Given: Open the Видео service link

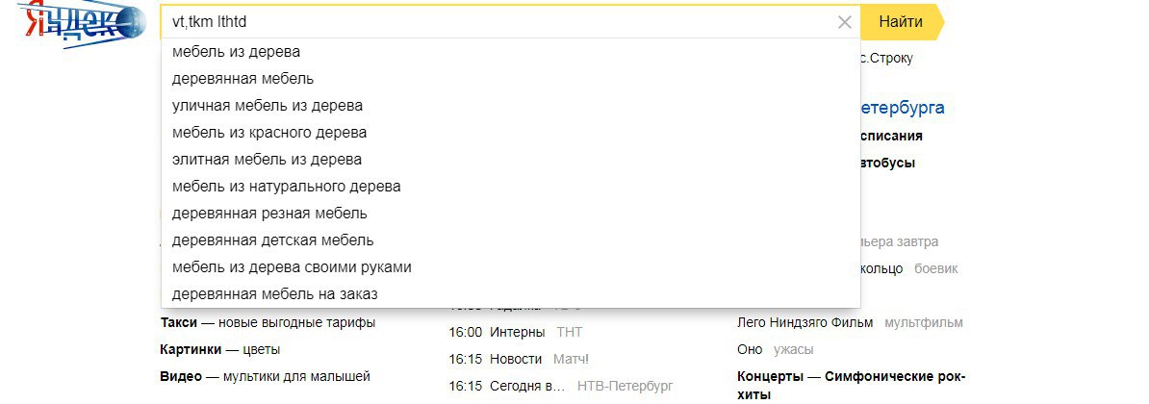Looking at the screenshot, I should point(179,377).
